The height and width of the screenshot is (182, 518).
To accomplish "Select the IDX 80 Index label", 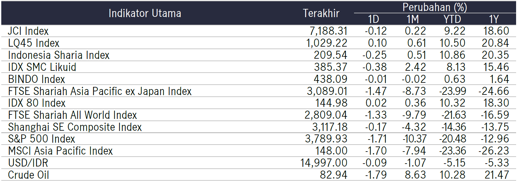I will pos(37,103).
